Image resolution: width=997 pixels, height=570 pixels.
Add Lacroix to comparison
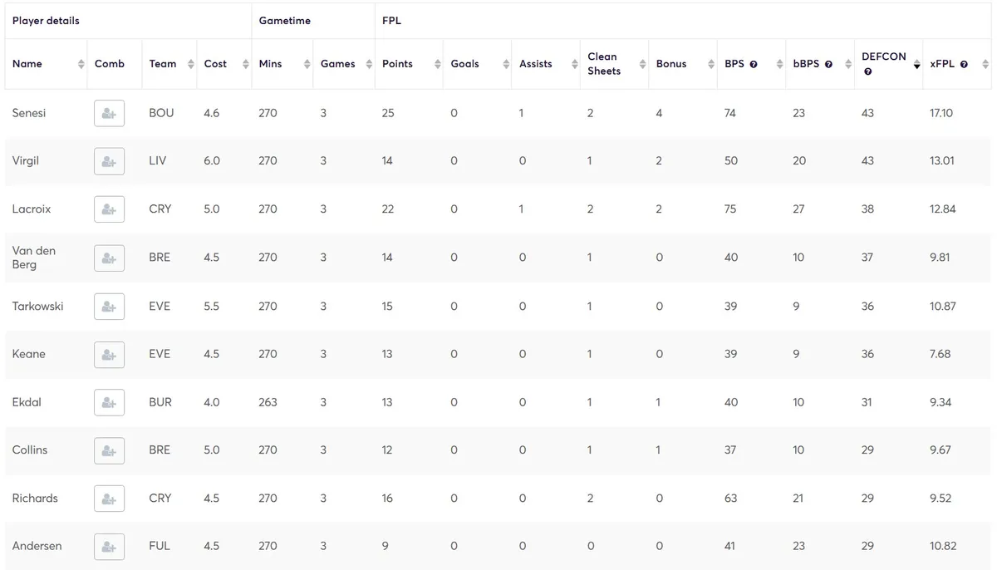tap(109, 209)
